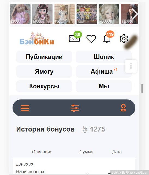The height and width of the screenshot is (175, 149).
Task: Open the orange user profile icon
Action: coord(123,108)
